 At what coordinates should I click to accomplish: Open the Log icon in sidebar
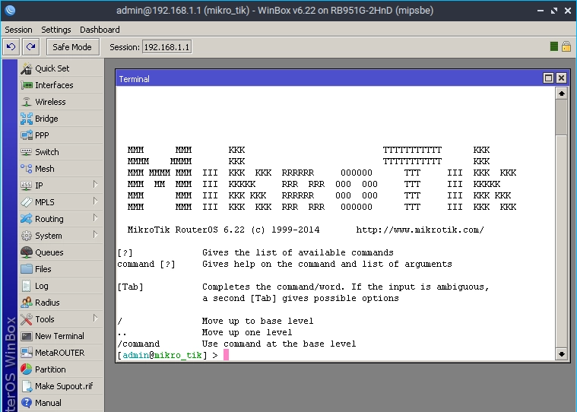coord(27,286)
